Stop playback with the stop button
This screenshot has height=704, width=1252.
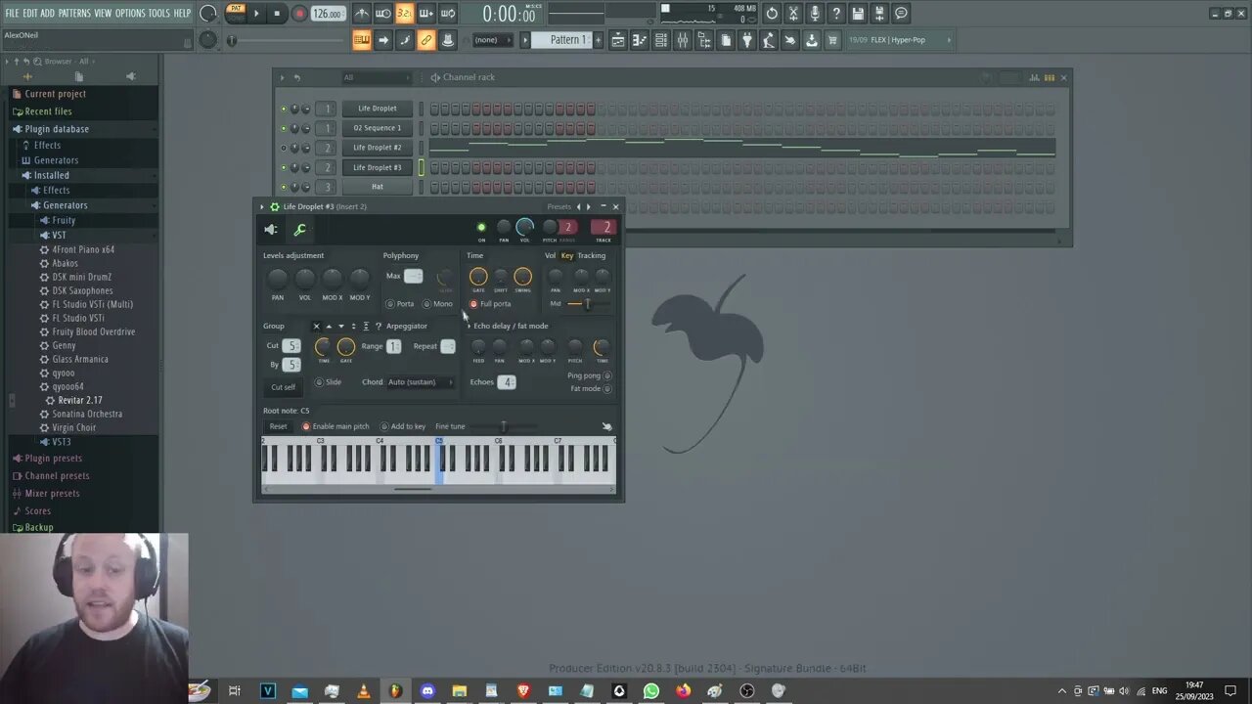(277, 14)
